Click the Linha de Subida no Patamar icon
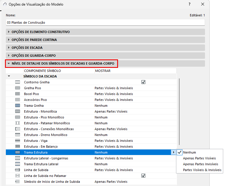Image resolution: width=227 pixels, height=186 pixels. point(18,175)
